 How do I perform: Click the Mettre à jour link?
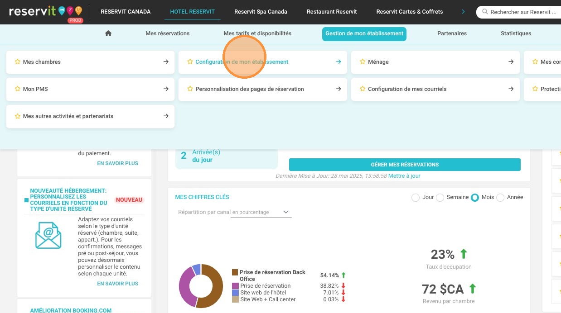click(x=404, y=176)
